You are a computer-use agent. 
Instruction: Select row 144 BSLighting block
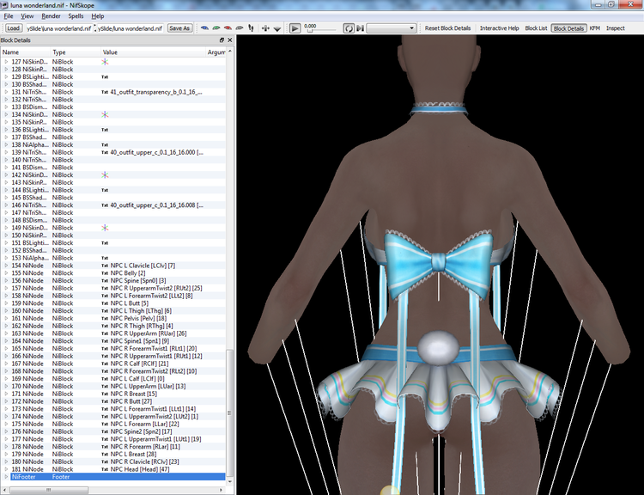pyautogui.click(x=113, y=190)
